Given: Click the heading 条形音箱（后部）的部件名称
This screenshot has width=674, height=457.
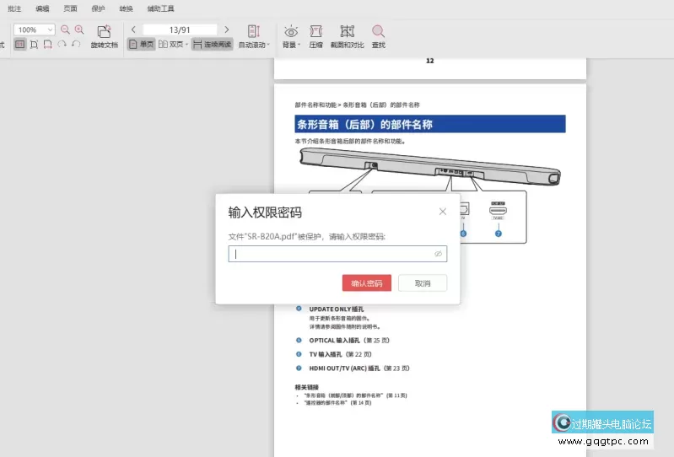Looking at the screenshot, I should pos(364,124).
